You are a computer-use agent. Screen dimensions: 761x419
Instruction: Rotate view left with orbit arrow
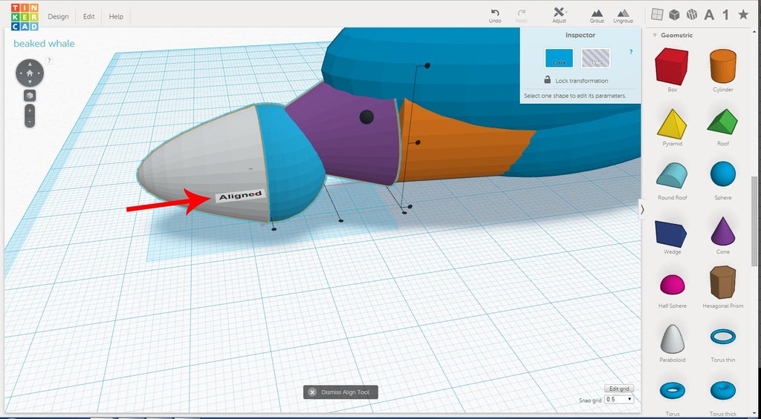(x=20, y=73)
